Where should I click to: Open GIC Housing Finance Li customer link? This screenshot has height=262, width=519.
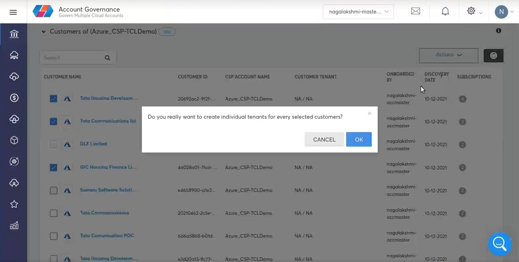click(x=108, y=167)
